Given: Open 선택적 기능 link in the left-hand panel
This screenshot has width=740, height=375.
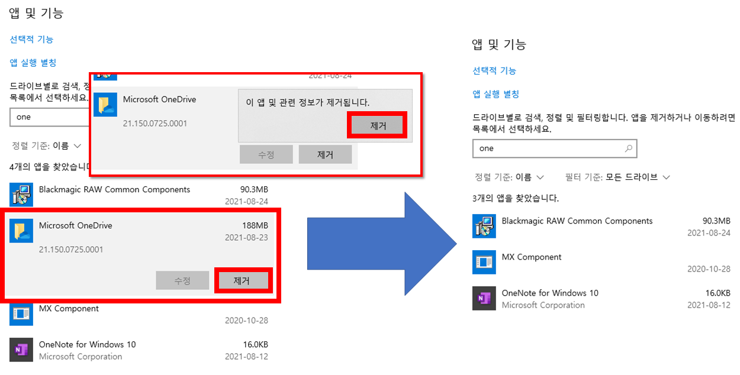Looking at the screenshot, I should (31, 39).
